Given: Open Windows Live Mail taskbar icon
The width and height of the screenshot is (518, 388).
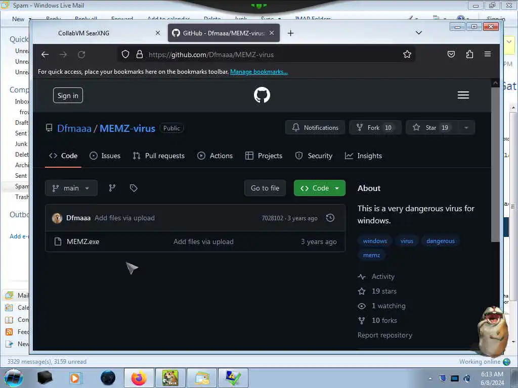Looking at the screenshot, I should 202,378.
